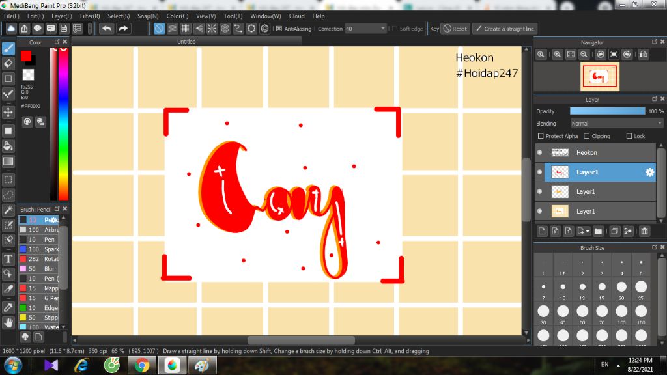Image resolution: width=667 pixels, height=375 pixels.
Task: Click the rainbow hue bar
Action: pyautogui.click(x=63, y=123)
